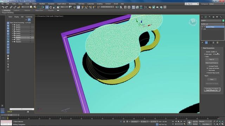Viewport: 225px width, 126px height.
Task: Open the Hierarchy panel tab icon
Action: coord(210,17)
